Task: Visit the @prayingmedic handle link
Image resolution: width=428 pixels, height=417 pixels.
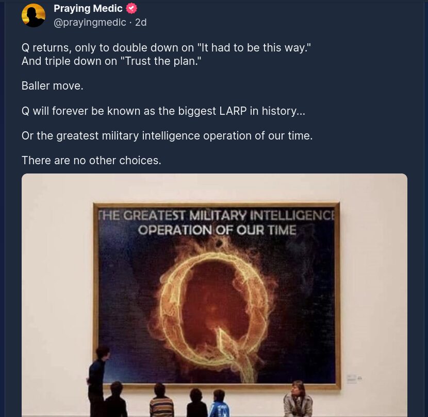Action: [90, 22]
